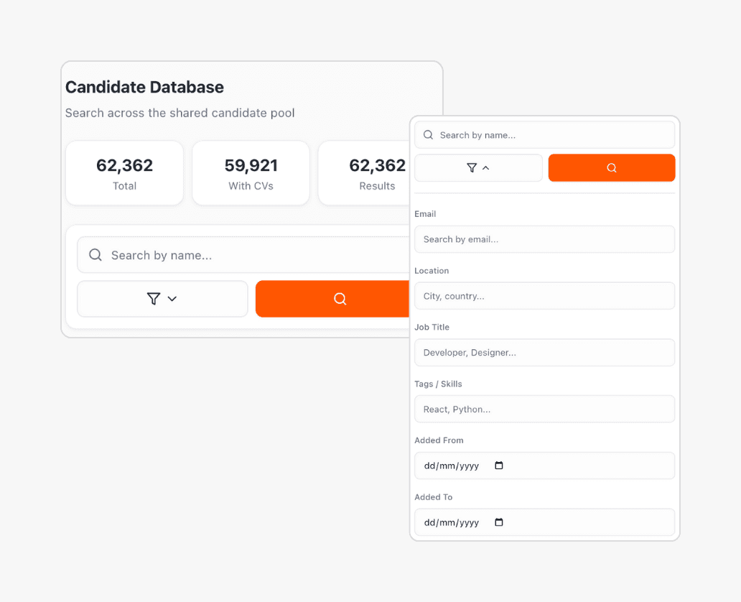This screenshot has height=602, width=741.
Task: Click the 'Email' field label
Action: [x=425, y=214]
